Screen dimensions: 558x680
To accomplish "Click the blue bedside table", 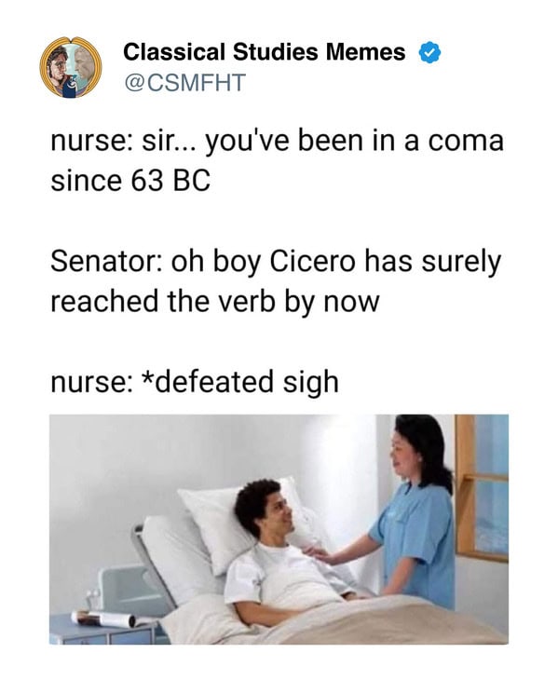I will (x=106, y=629).
